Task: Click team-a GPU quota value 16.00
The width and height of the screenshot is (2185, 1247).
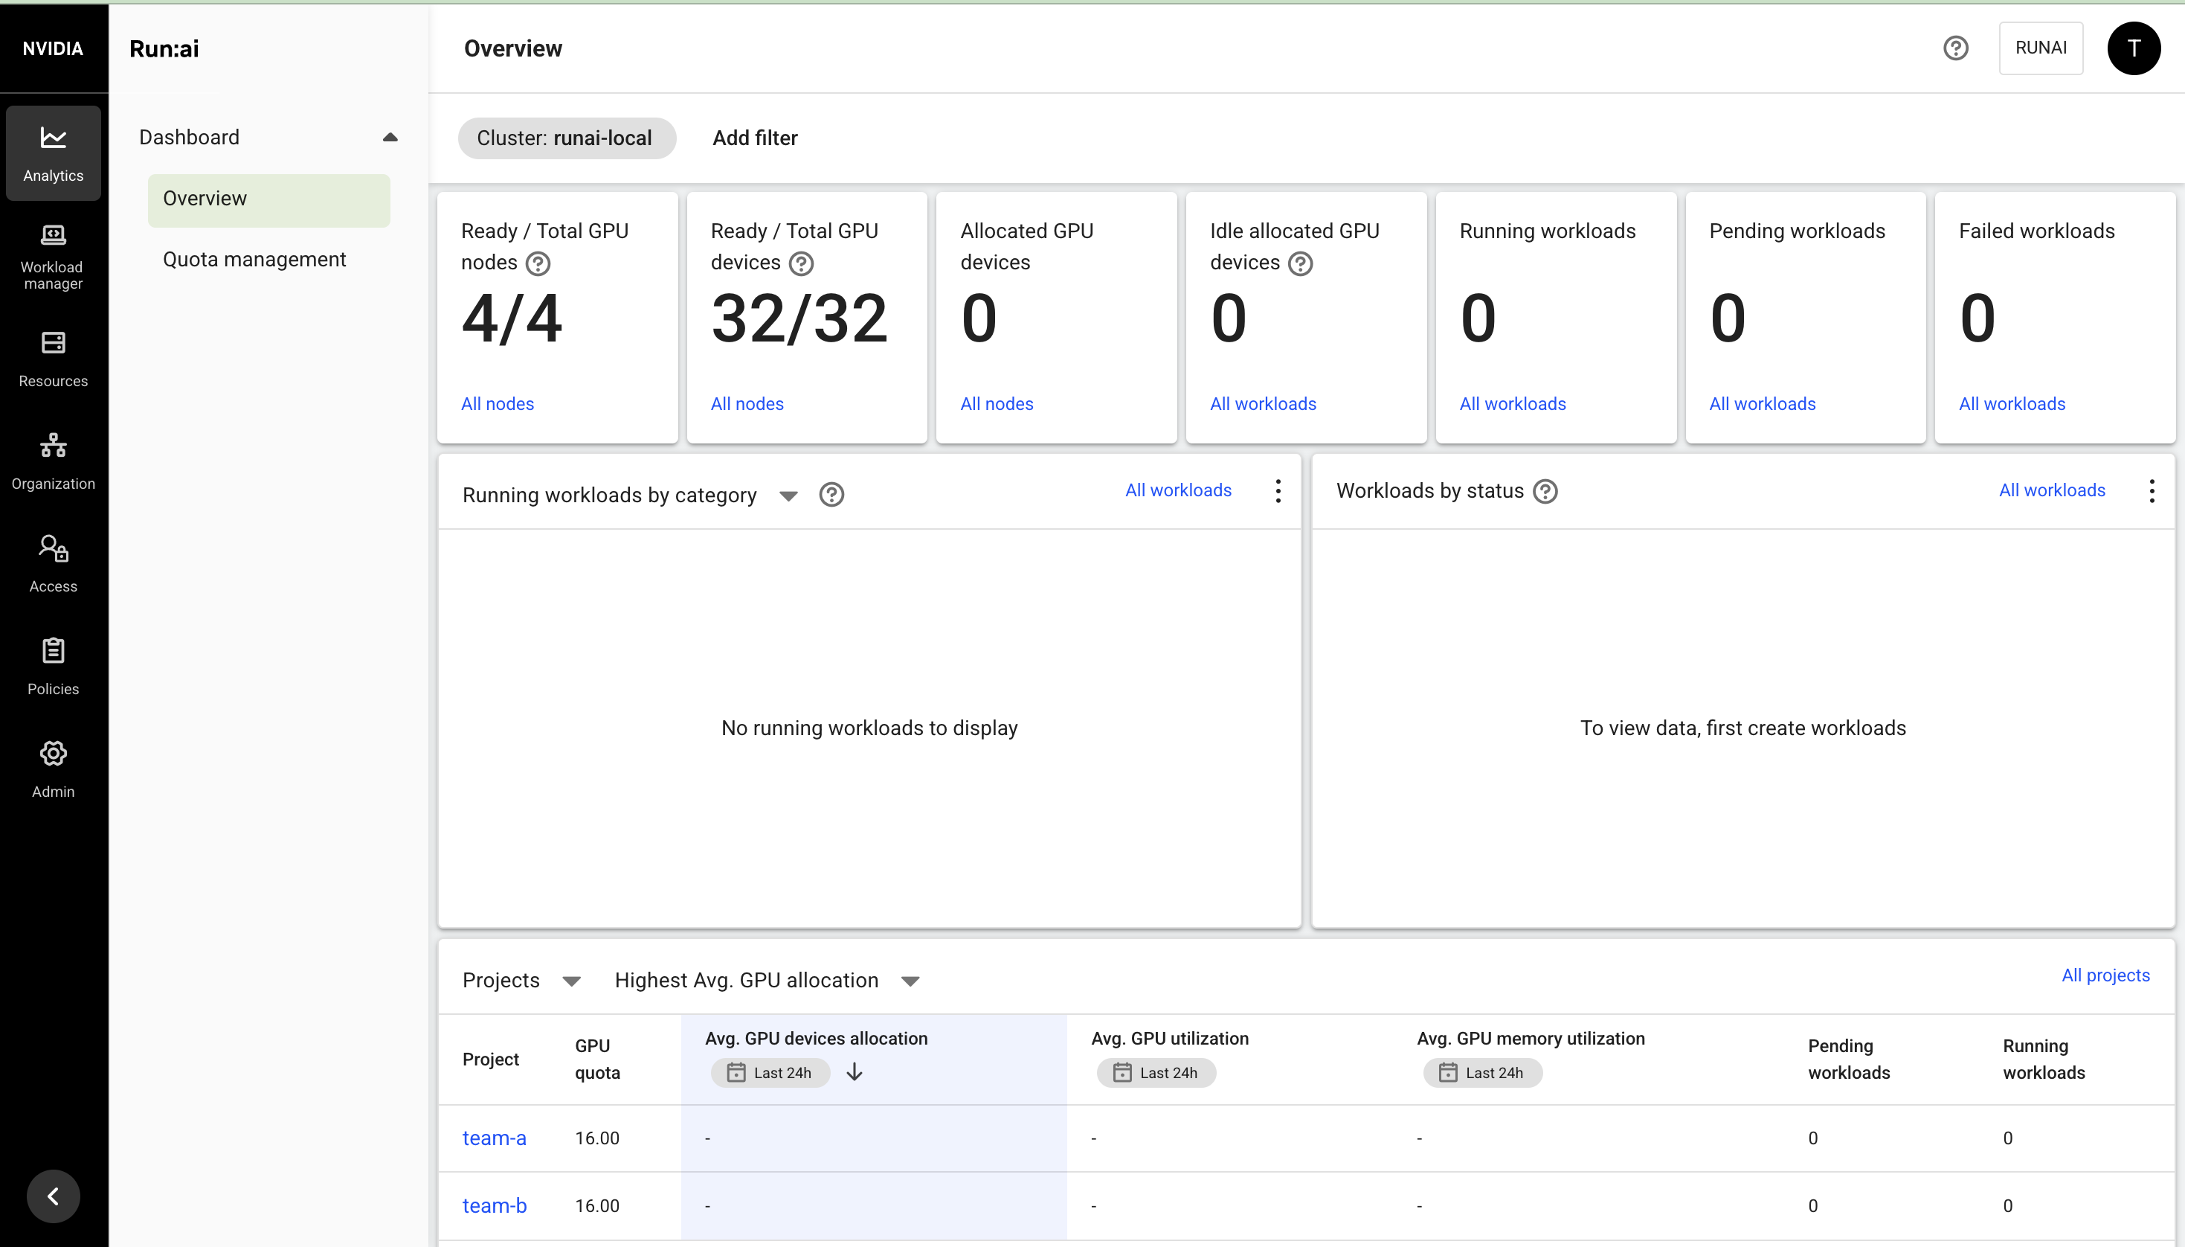Action: pyautogui.click(x=596, y=1138)
